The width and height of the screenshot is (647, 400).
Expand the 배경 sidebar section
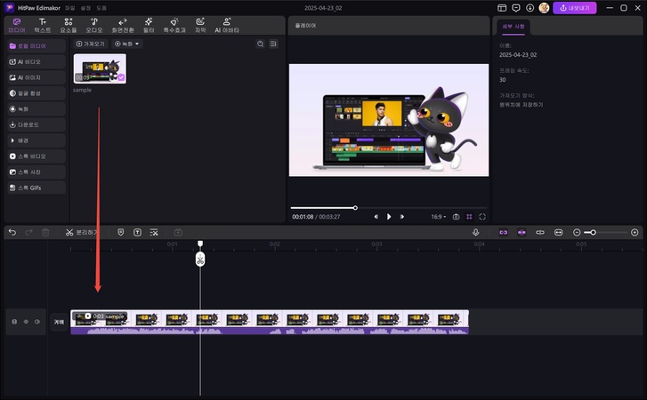tap(36, 140)
